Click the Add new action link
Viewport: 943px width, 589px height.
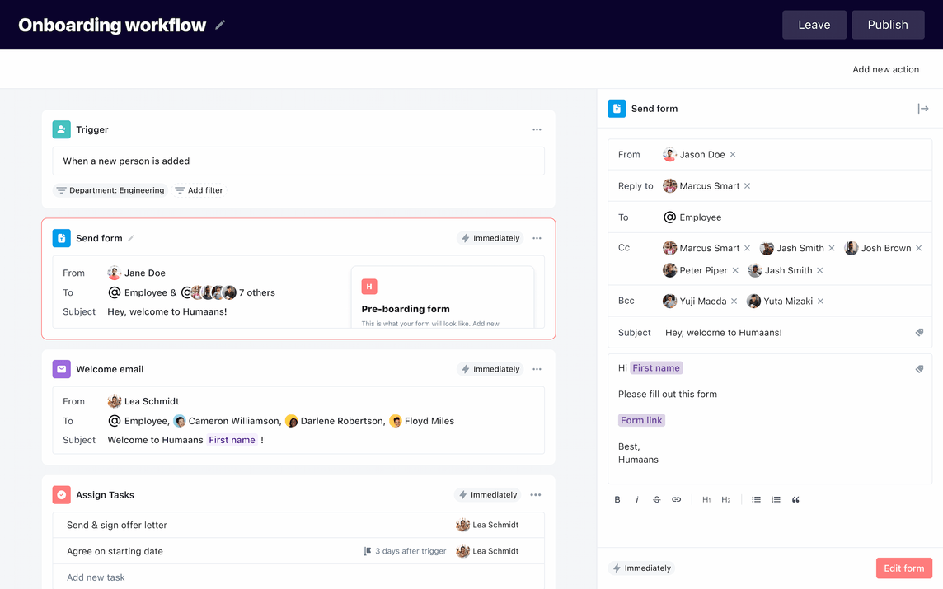tap(885, 69)
